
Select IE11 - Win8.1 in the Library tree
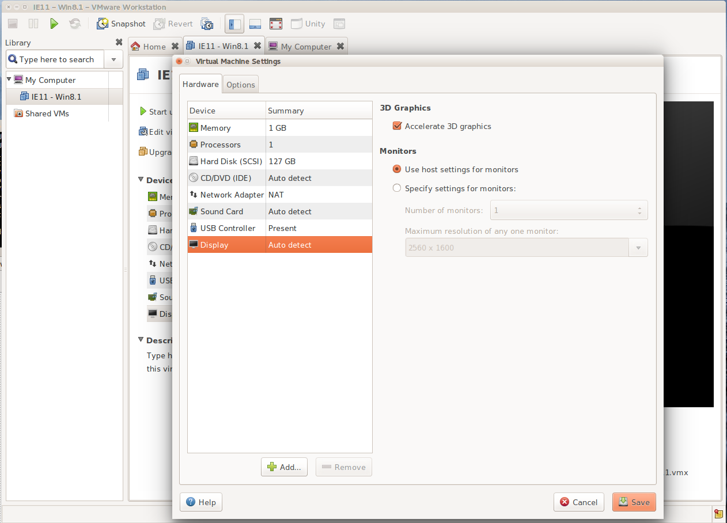[x=56, y=97]
